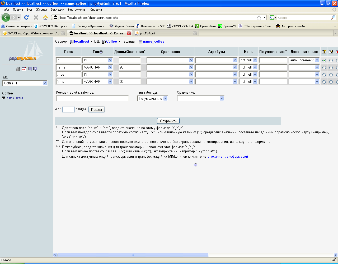The width and height of the screenshot is (338, 264).
Task: Open the localhost server breadcrumb link
Action: click(x=81, y=42)
